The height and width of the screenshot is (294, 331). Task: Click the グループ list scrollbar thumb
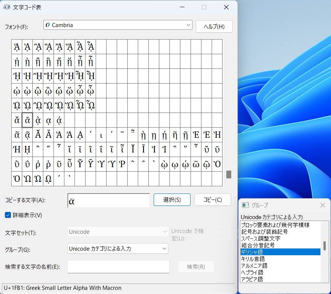325,246
